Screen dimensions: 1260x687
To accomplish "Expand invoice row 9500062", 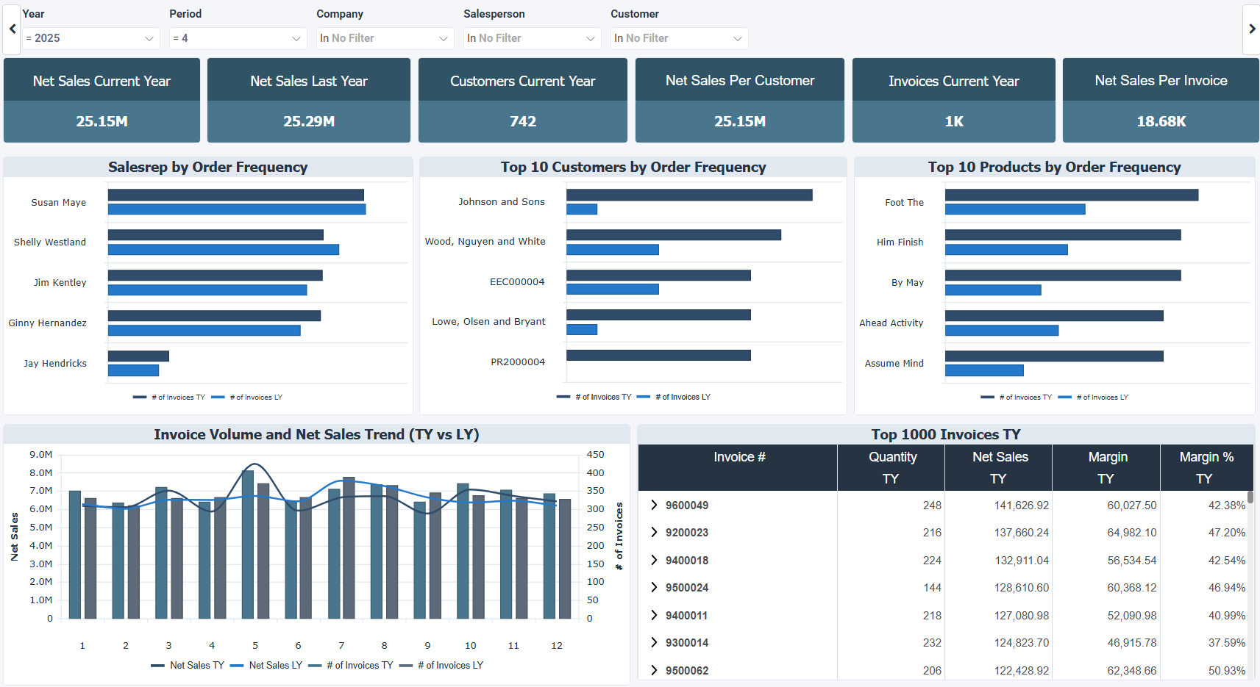I will pyautogui.click(x=654, y=670).
